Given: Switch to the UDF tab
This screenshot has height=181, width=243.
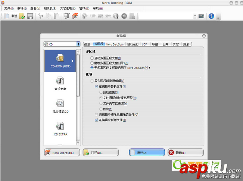Looking at the screenshot, I should (x=144, y=44).
